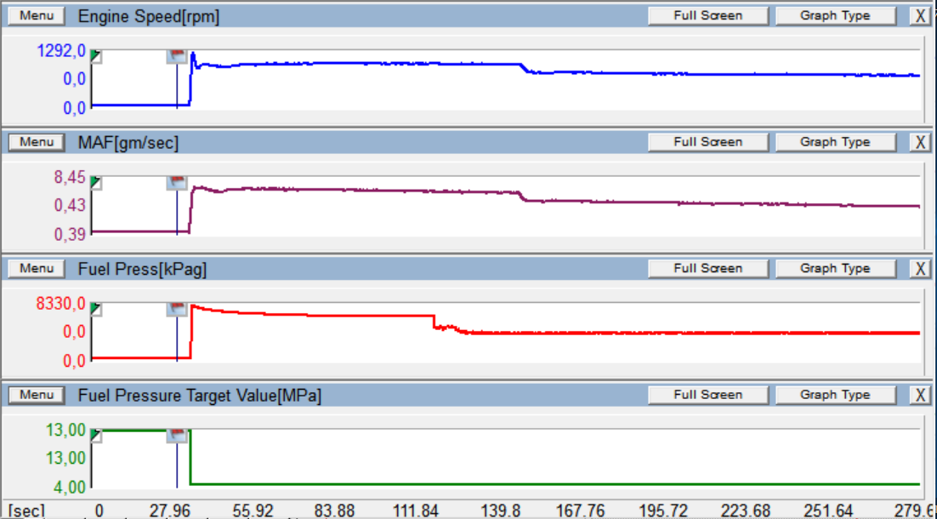The width and height of the screenshot is (937, 519).
Task: Change Graph Type for Engine Speed
Action: pyautogui.click(x=834, y=16)
